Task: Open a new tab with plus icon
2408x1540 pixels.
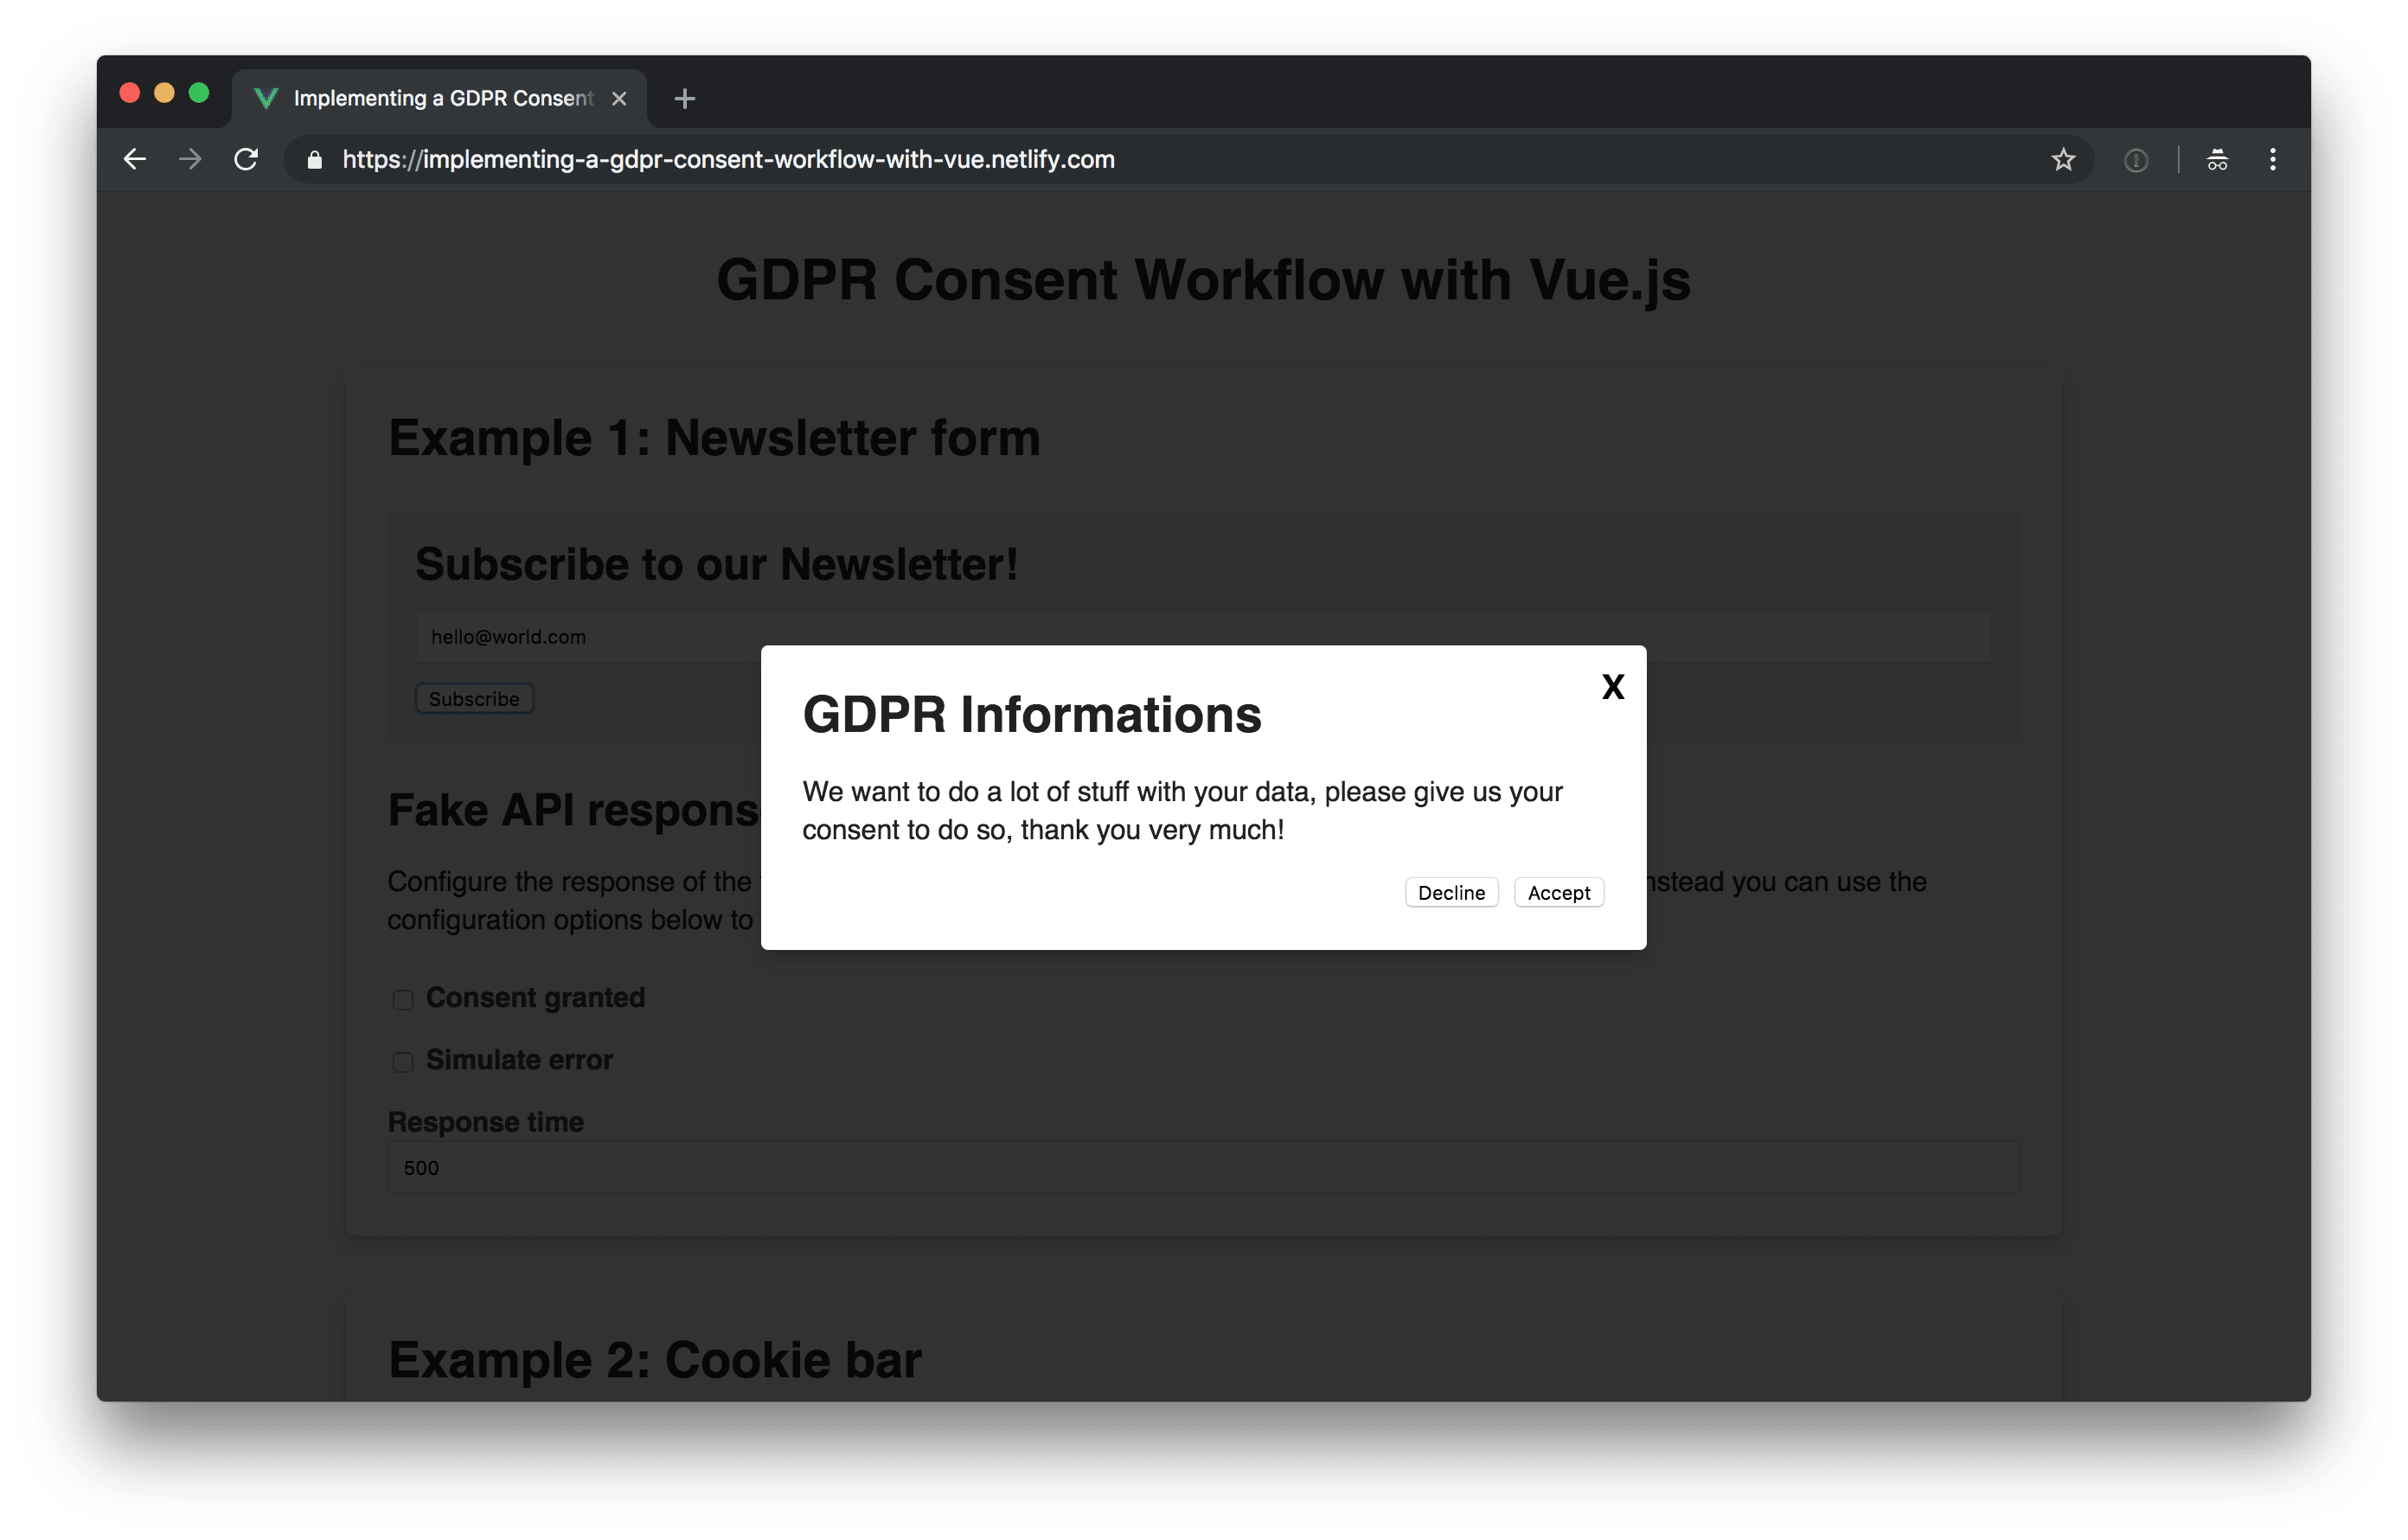Action: (685, 99)
